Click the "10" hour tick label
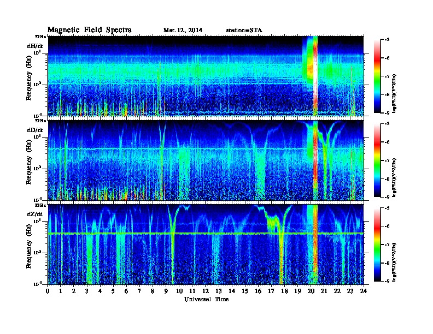Screen dimensions: 433x334 click(x=179, y=291)
